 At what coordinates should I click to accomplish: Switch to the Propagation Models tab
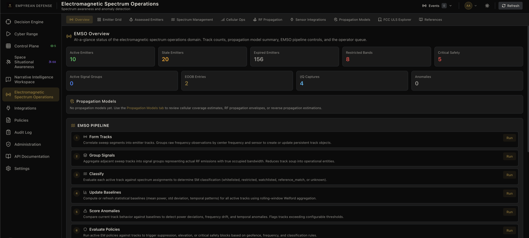(x=352, y=20)
